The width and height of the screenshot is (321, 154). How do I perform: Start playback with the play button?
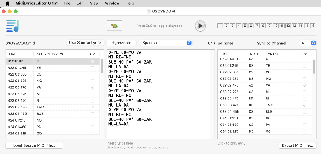[x=200, y=26]
